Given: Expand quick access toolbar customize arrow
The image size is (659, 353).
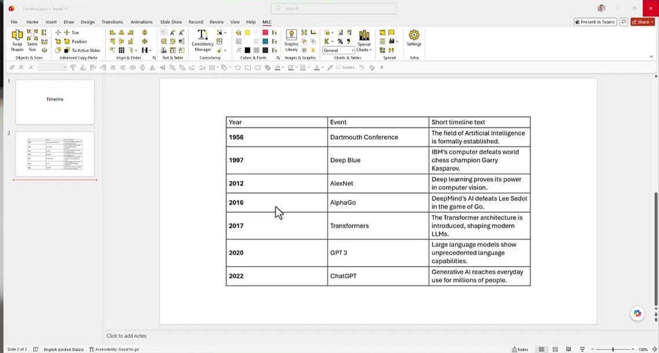Looking at the screenshot, I should tap(382, 67).
